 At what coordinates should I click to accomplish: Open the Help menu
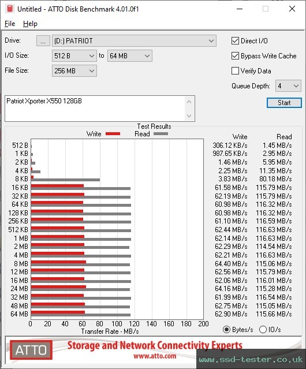coord(30,24)
